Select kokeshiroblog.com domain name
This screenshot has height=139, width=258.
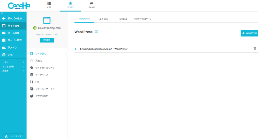pyautogui.click(x=49, y=28)
